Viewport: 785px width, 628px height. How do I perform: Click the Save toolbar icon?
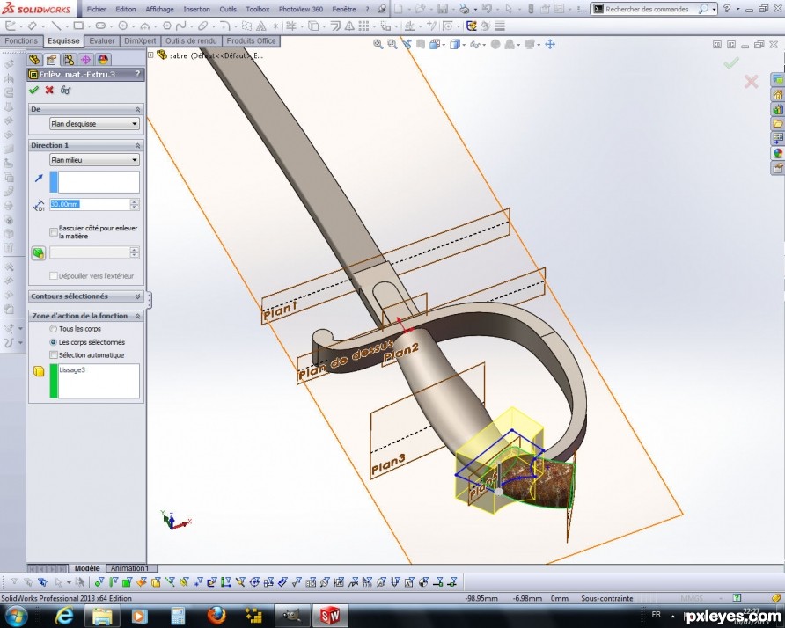tap(443, 9)
